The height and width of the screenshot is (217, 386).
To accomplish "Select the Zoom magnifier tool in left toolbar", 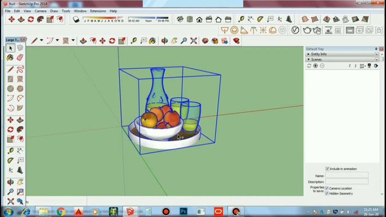I will 10,192.
